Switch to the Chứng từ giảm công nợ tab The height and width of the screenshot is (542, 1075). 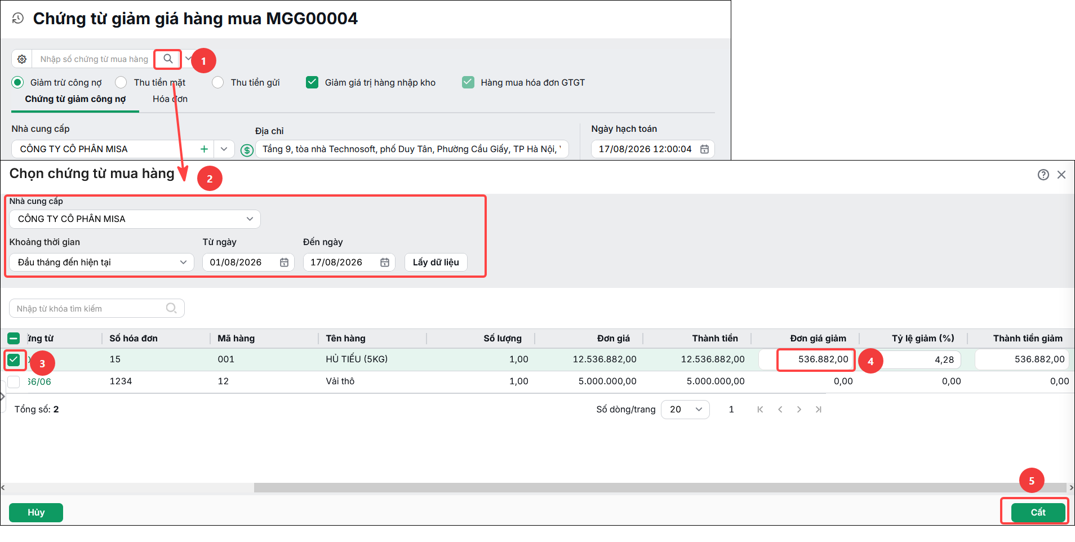pos(75,99)
